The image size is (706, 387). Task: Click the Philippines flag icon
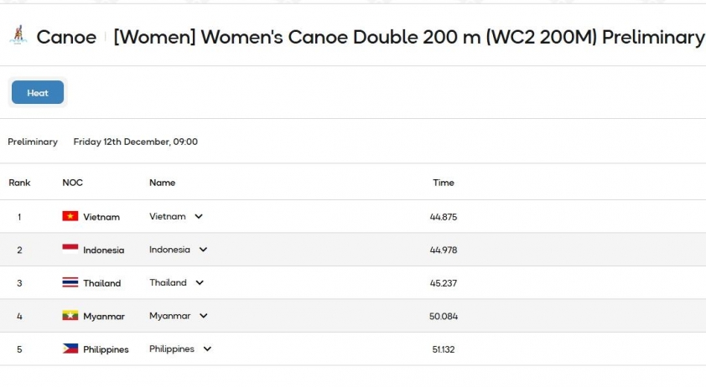point(70,348)
